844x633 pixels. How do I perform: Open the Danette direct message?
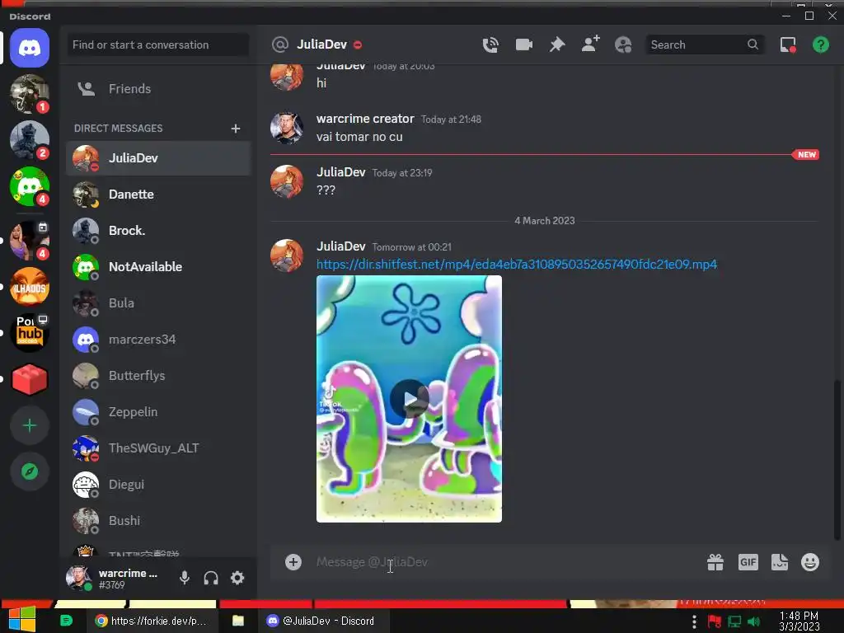(x=158, y=195)
